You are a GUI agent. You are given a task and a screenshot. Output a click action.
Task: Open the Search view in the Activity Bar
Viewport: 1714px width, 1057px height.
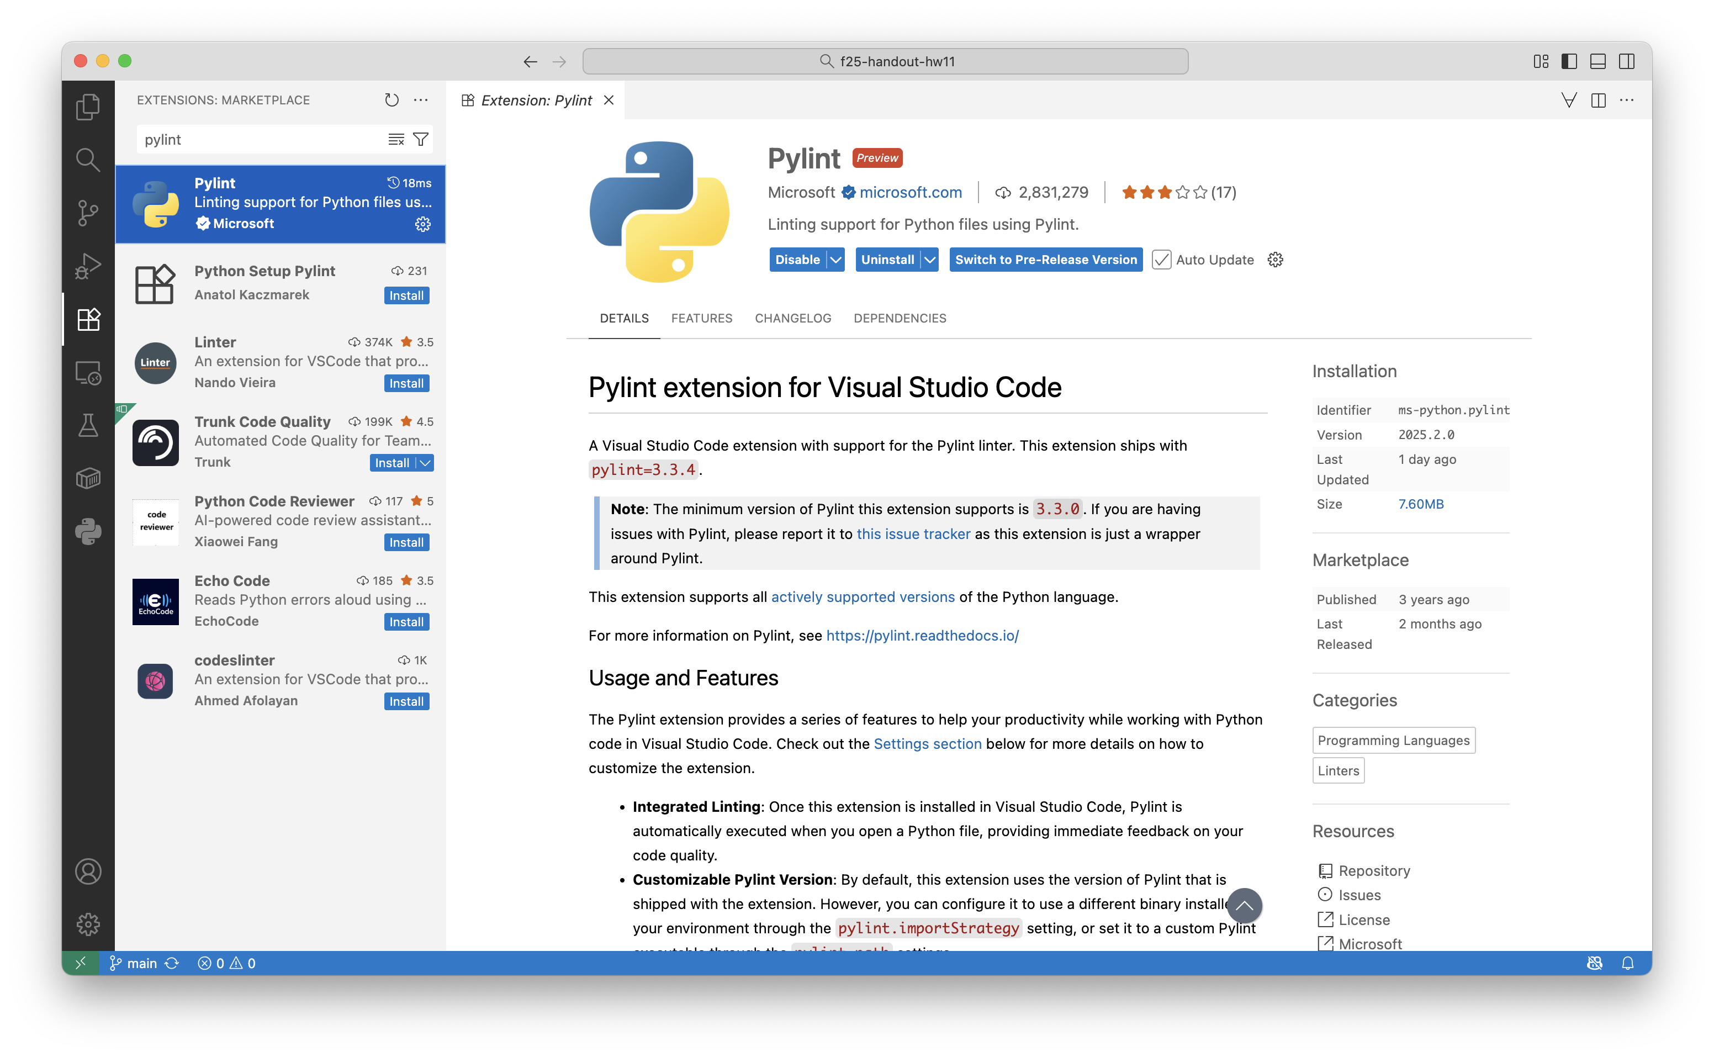tap(88, 160)
